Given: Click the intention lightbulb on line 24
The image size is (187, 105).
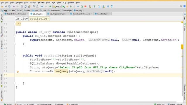Looking at the screenshot, I should point(18,72).
